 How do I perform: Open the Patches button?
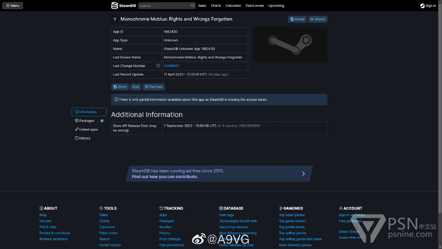pos(154,87)
